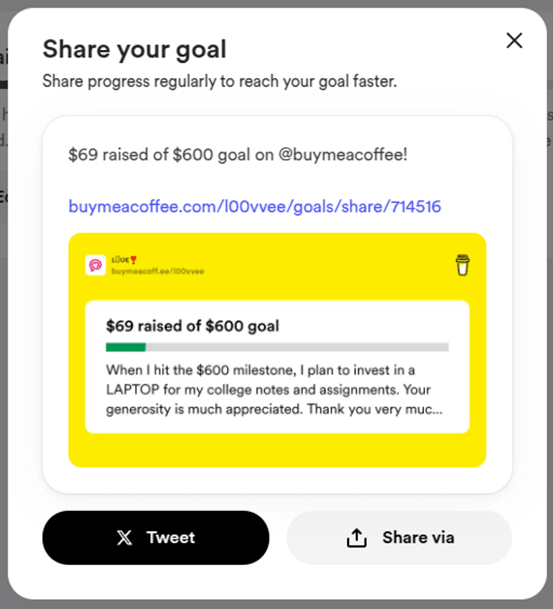Viewport: 553px width, 609px height.
Task: Click the yellow preview card background
Action: click(277, 449)
